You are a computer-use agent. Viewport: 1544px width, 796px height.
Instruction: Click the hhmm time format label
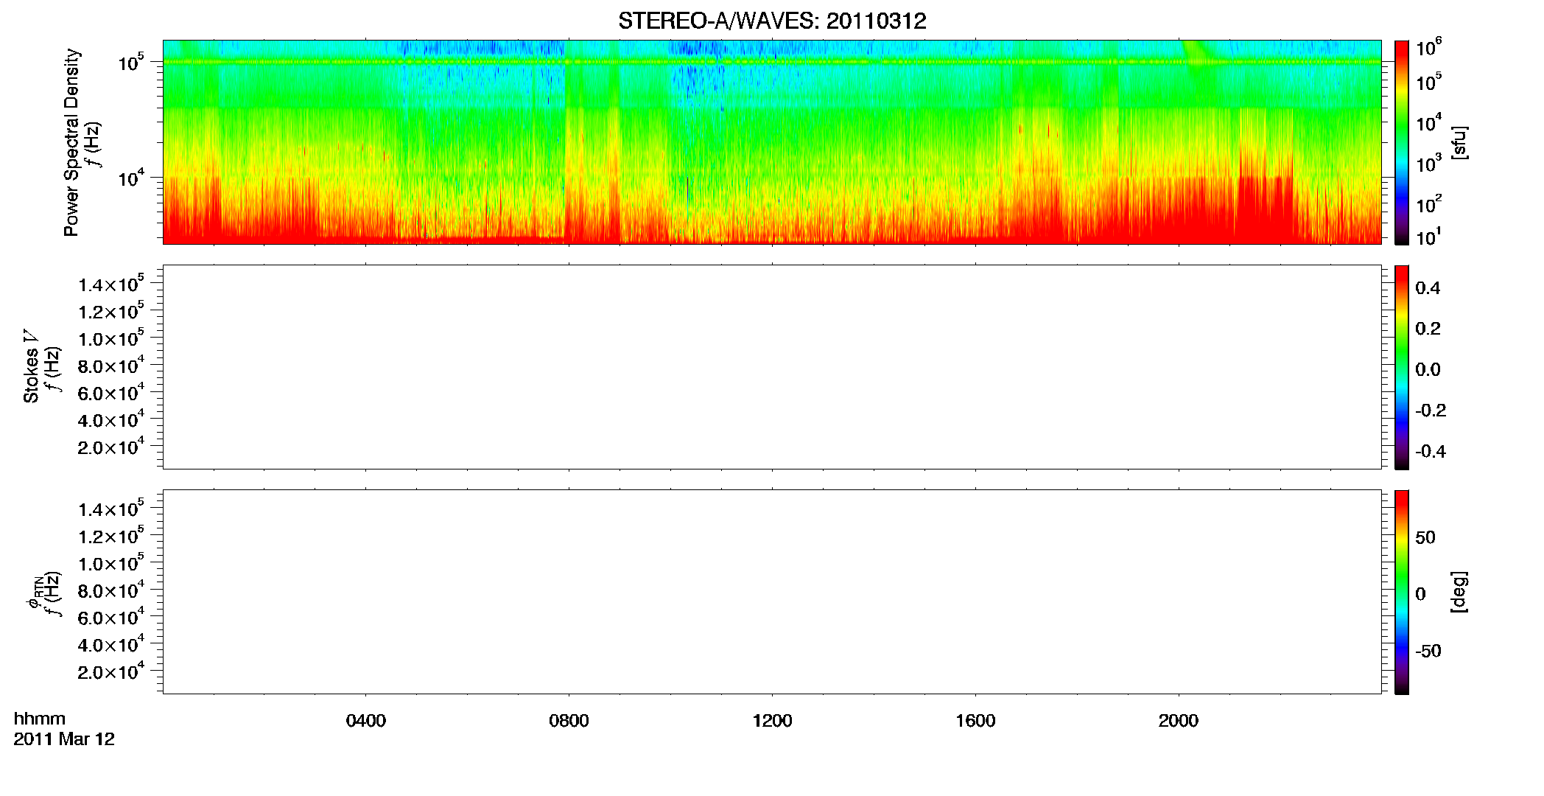tap(40, 719)
